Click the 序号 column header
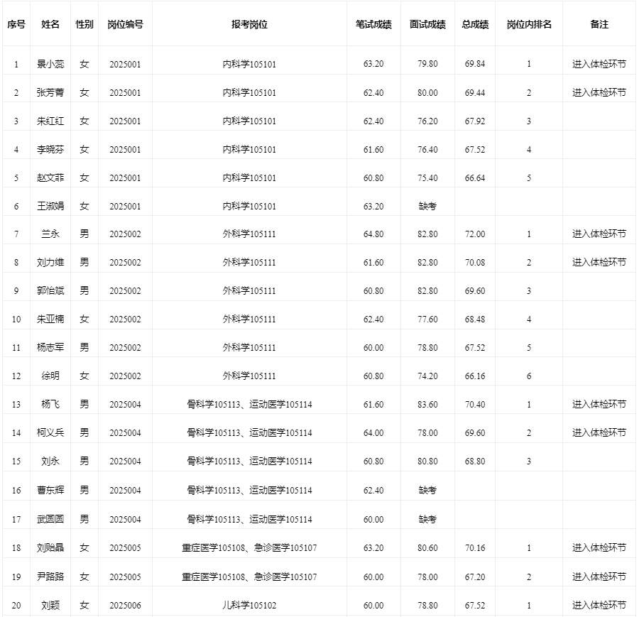 coord(16,24)
